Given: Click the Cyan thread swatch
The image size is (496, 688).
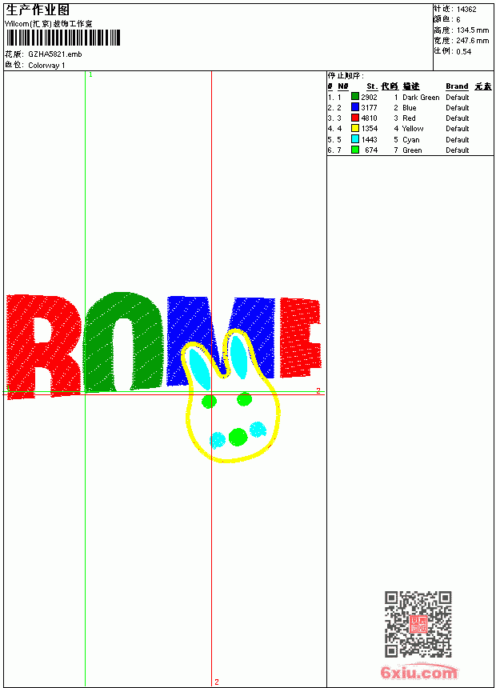Looking at the screenshot, I should 355,139.
